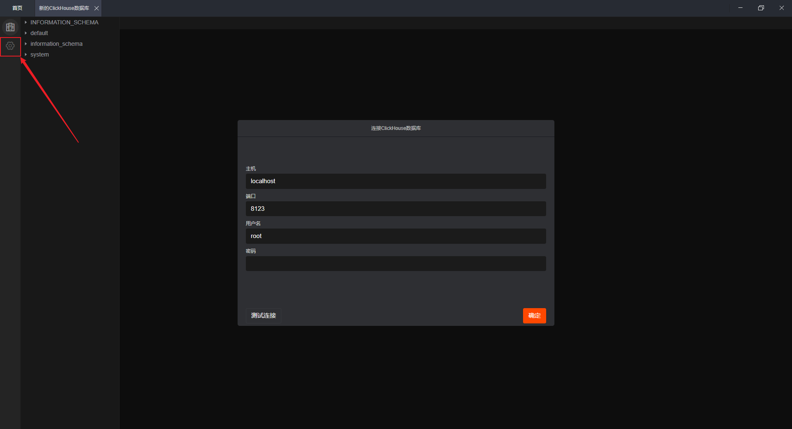Image resolution: width=792 pixels, height=429 pixels.
Task: Select the system database row
Action: click(70, 54)
